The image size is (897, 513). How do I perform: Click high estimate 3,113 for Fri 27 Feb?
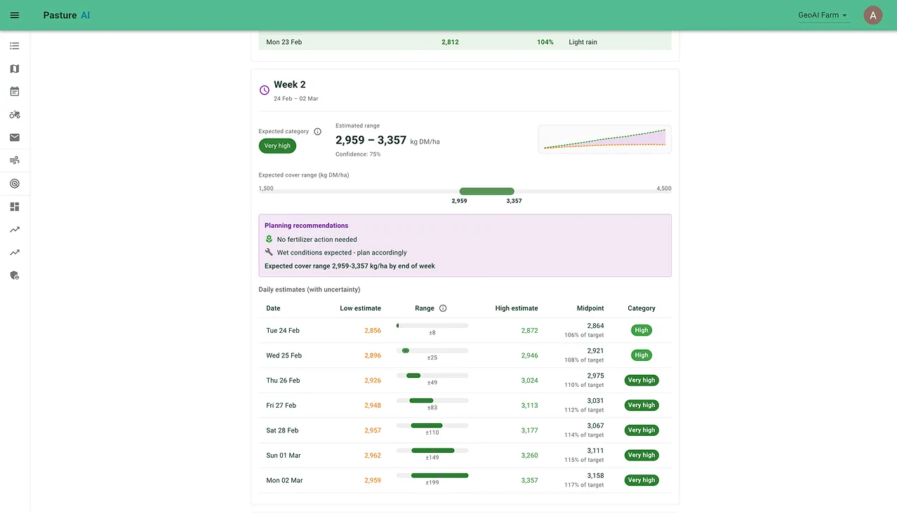click(x=529, y=405)
